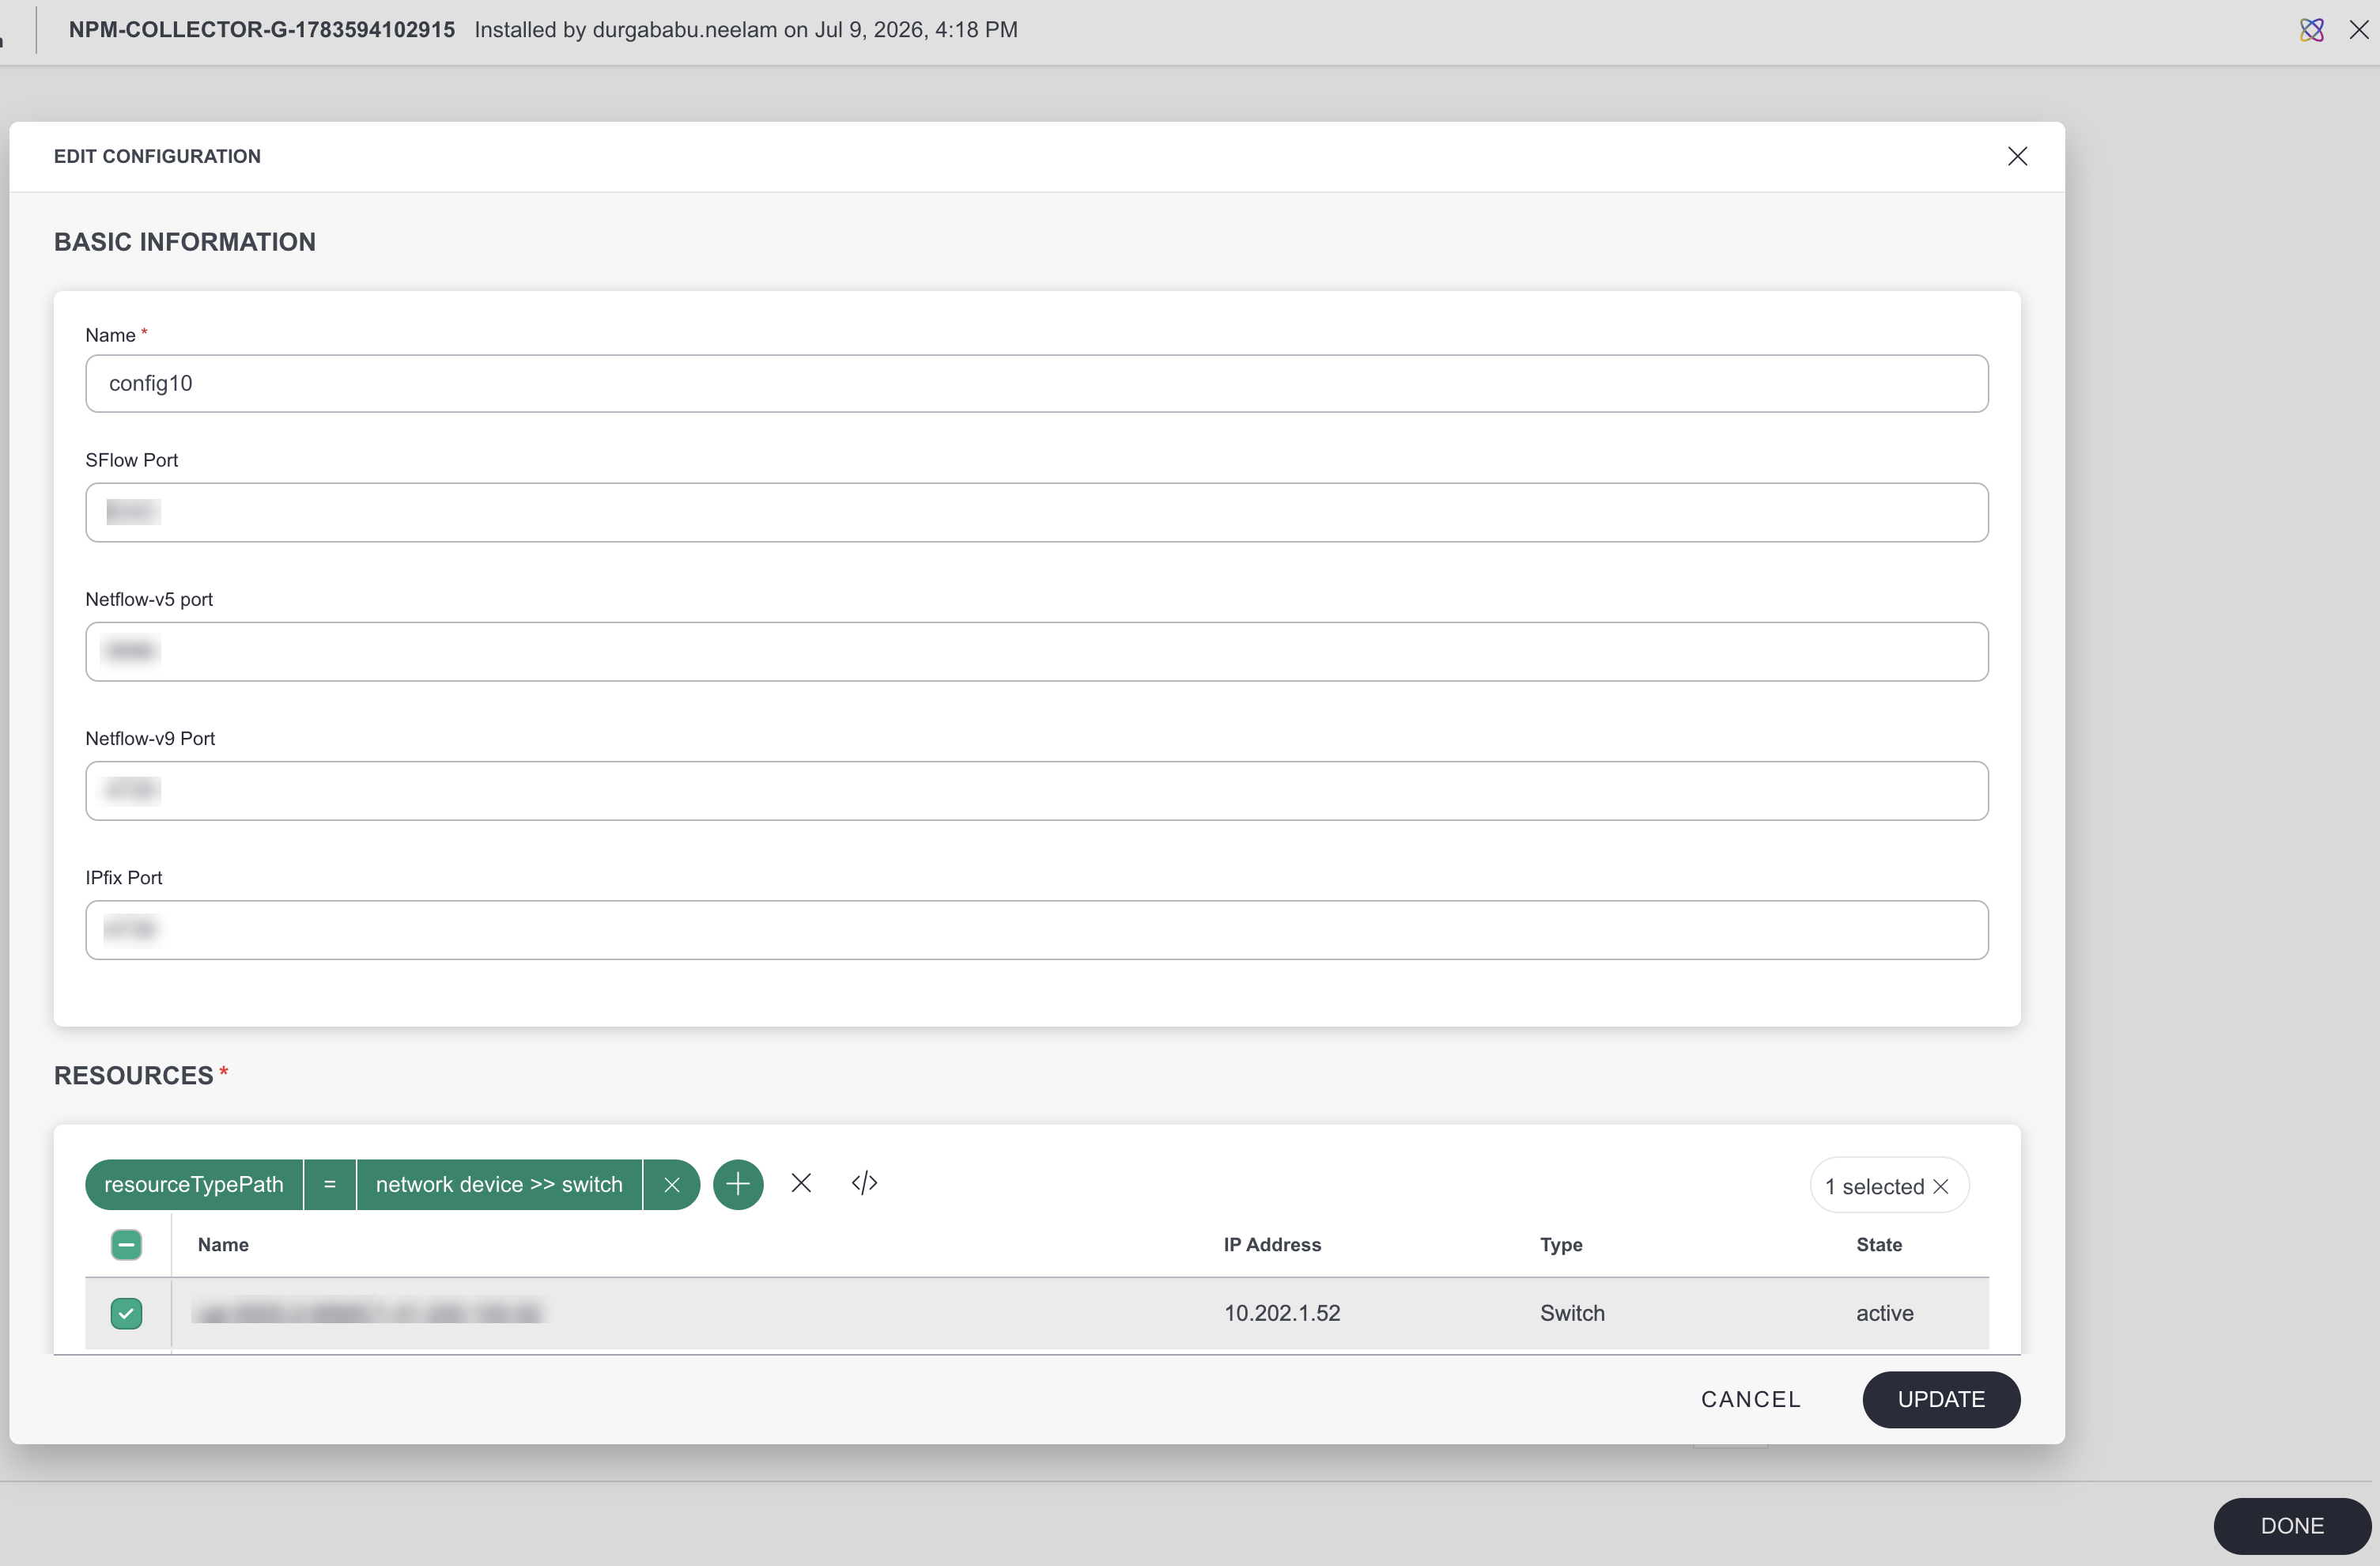Select the 10.202.1.52 IP cell
The height and width of the screenshot is (1566, 2380).
coord(1282,1313)
